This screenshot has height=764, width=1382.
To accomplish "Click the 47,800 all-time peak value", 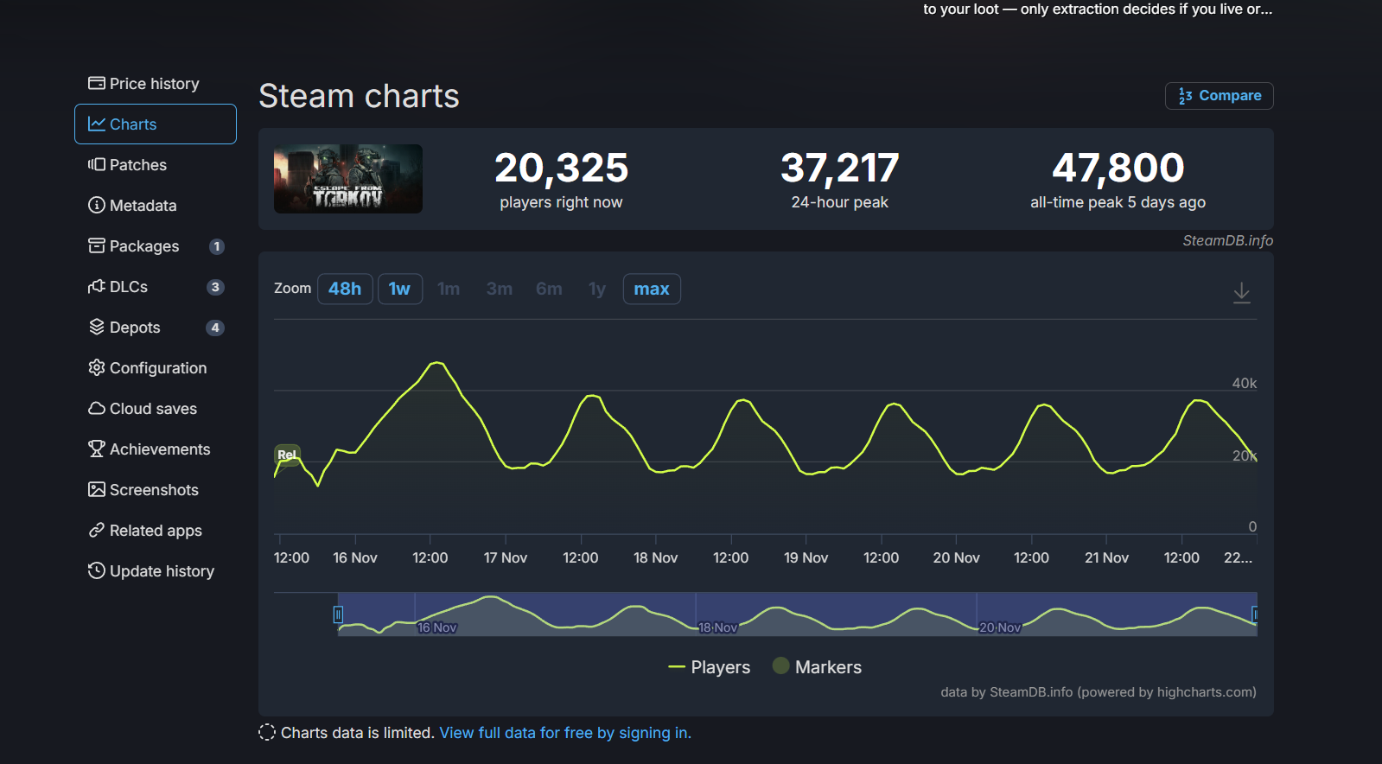I will tap(1118, 168).
